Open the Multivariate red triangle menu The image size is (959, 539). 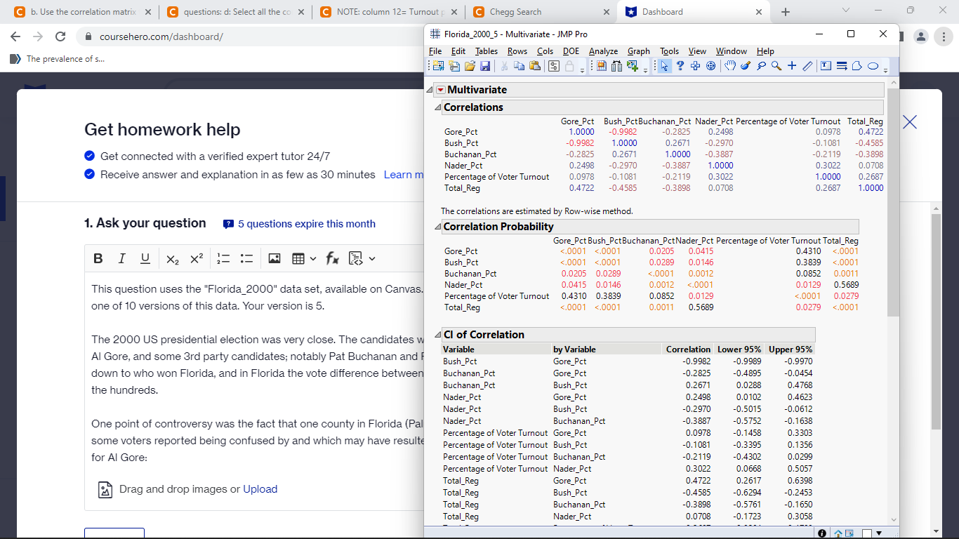click(440, 90)
